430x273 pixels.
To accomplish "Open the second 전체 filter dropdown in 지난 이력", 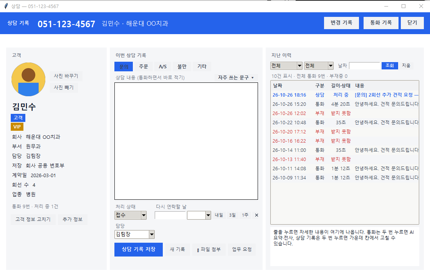I will pyautogui.click(x=319, y=66).
